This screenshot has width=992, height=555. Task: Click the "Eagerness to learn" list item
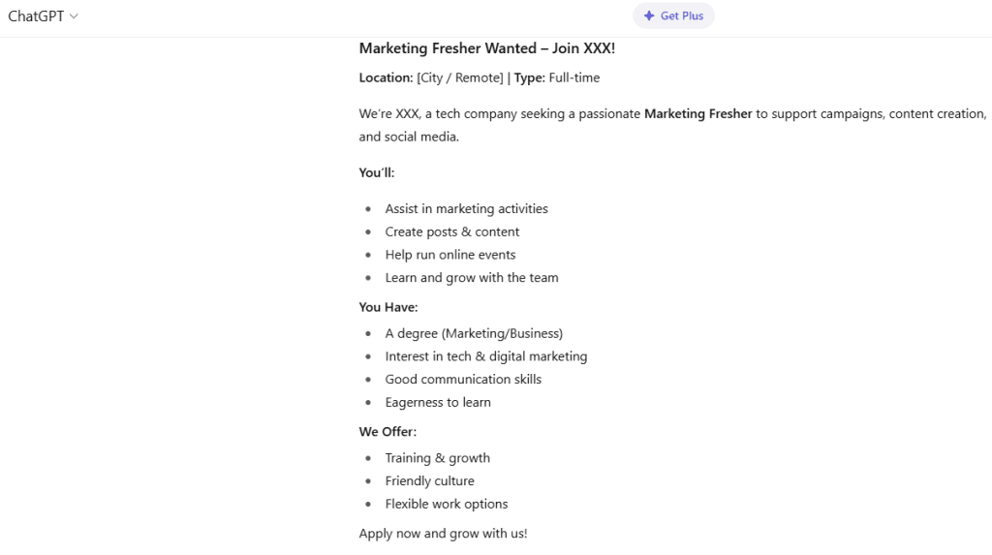438,403
